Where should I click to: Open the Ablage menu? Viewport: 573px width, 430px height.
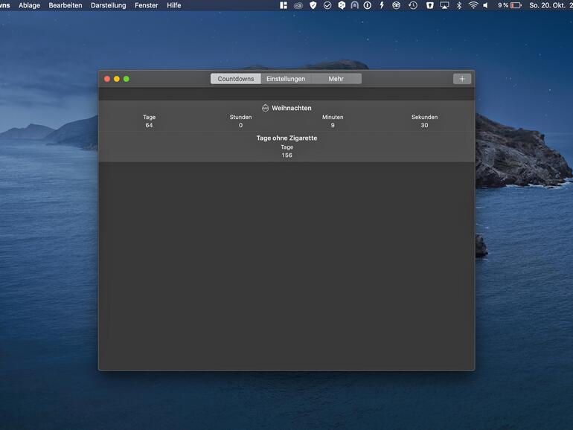tap(29, 5)
